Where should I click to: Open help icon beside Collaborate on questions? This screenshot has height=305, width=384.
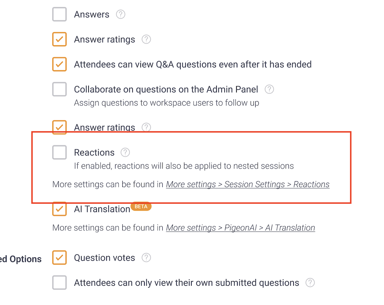(269, 89)
